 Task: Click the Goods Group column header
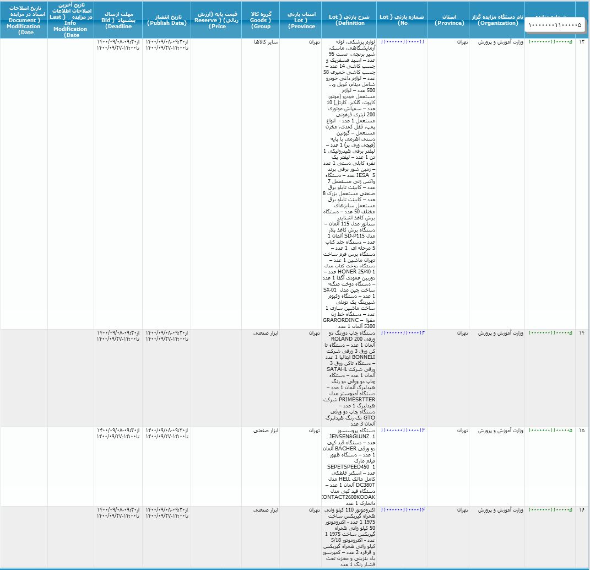(261, 20)
